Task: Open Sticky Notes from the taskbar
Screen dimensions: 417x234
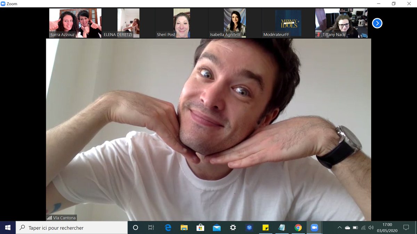Action: (265, 228)
